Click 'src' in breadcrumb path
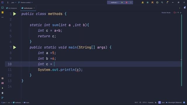Viewport: 187px width, 105px height. click(9, 102)
